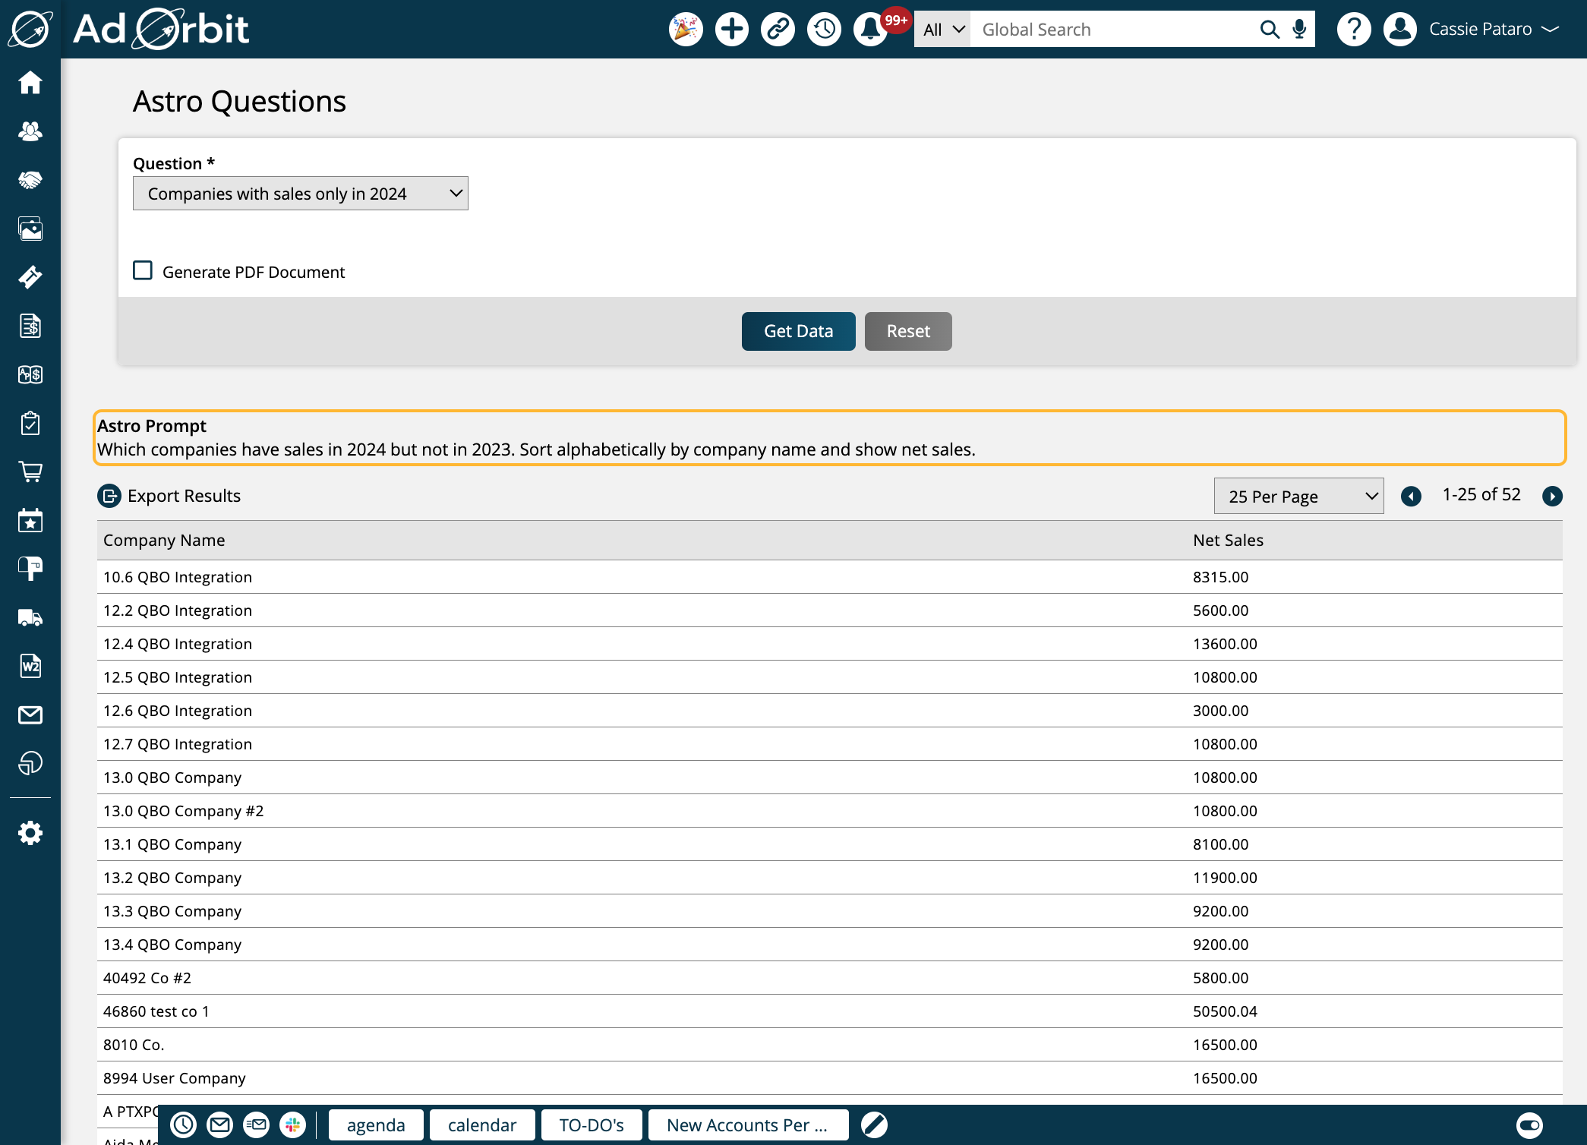
Task: Click the rocket logo icon in the sidebar
Action: point(30,29)
